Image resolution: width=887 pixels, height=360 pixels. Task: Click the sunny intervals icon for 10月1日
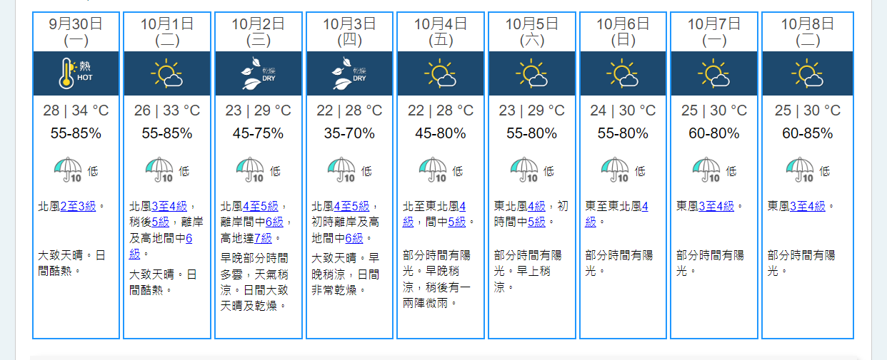coord(167,73)
